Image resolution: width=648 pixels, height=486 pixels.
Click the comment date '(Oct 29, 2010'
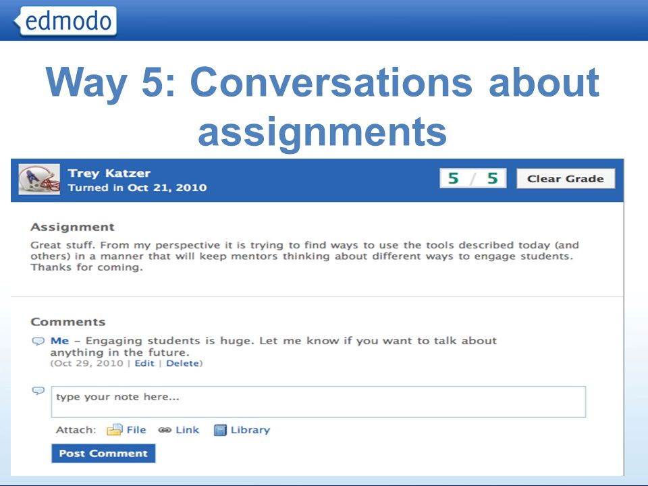pyautogui.click(x=87, y=363)
